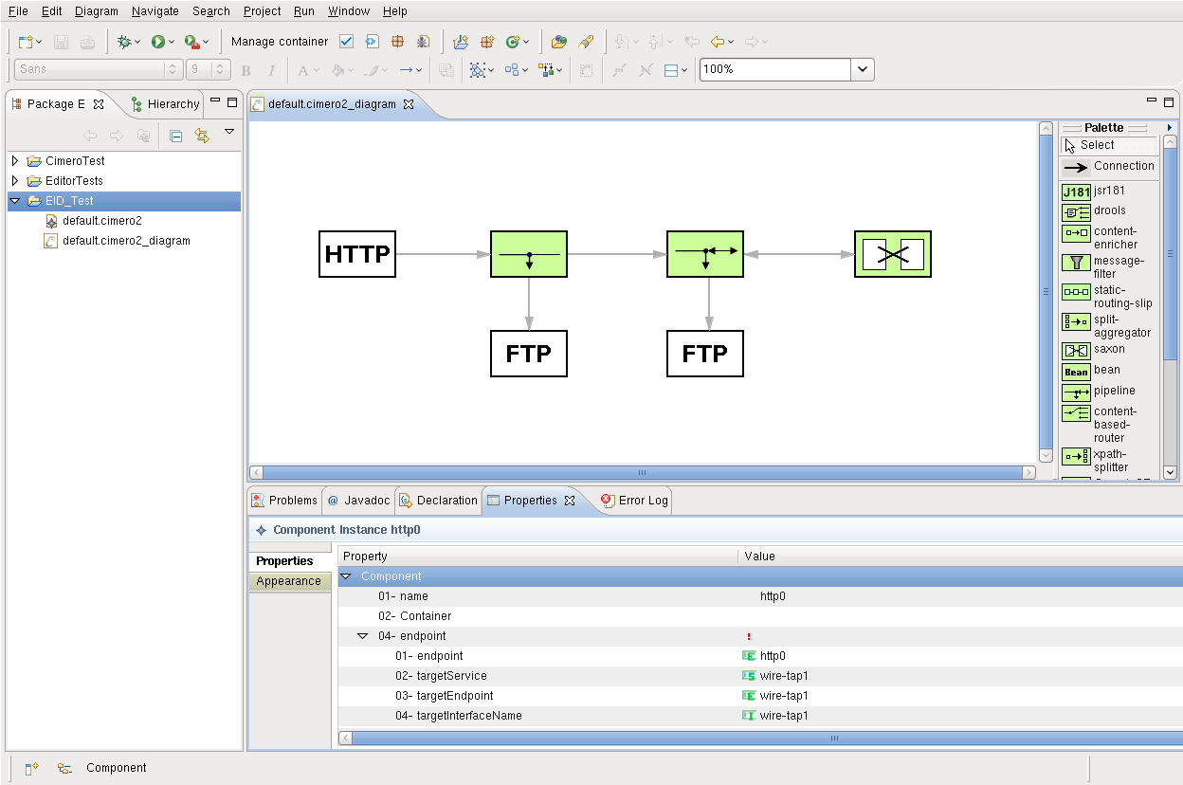The width and height of the screenshot is (1183, 785).
Task: Select the saxon node on the canvas
Action: click(893, 254)
